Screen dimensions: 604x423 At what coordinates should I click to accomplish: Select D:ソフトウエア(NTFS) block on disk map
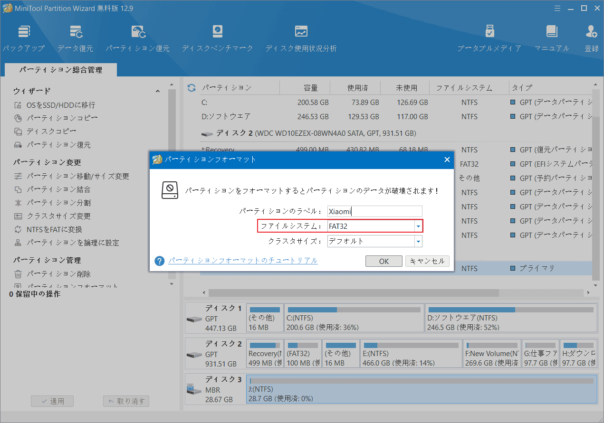(511, 318)
